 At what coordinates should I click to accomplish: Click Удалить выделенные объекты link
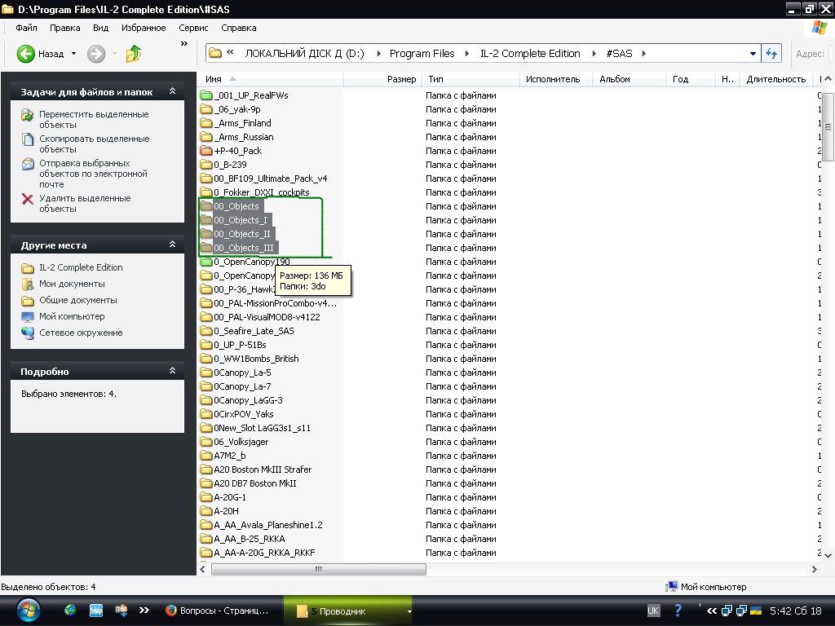pyautogui.click(x=85, y=203)
